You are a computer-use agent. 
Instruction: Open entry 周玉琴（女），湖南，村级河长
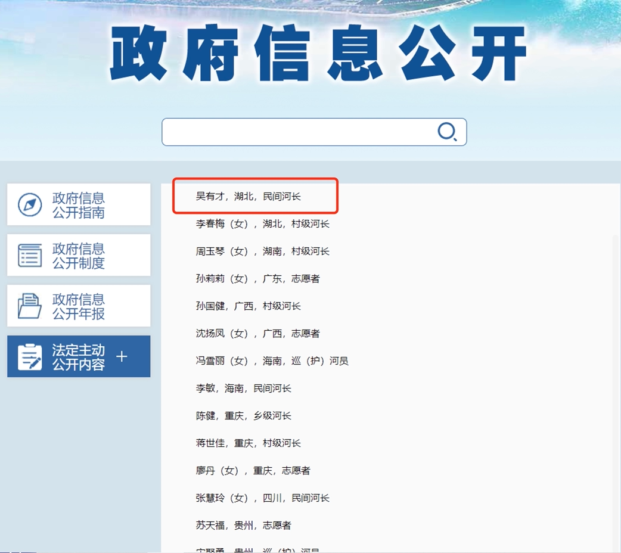pos(262,251)
